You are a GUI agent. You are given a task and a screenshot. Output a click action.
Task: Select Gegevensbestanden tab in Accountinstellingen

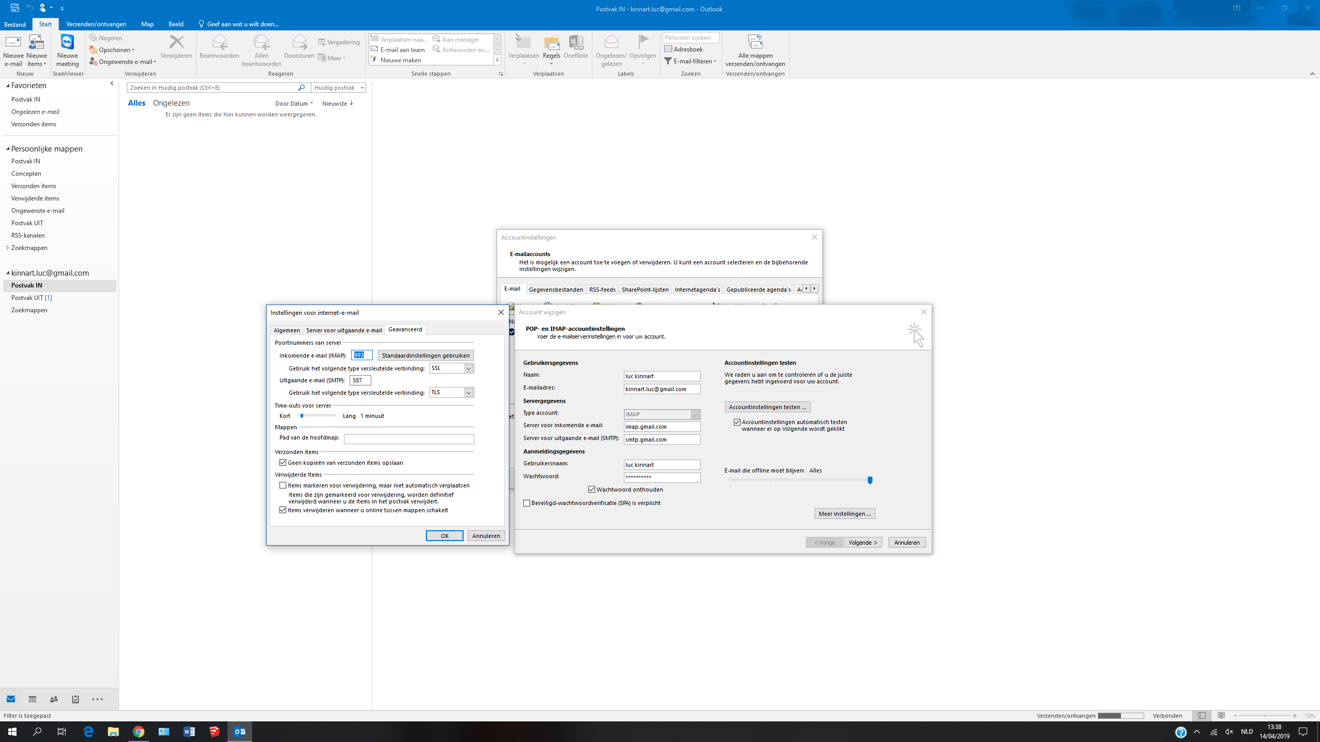point(556,290)
